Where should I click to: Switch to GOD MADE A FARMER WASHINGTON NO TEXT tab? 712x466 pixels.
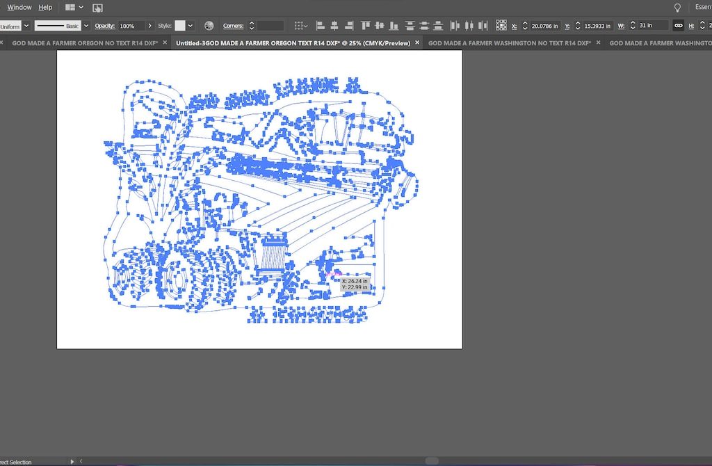[x=509, y=42]
